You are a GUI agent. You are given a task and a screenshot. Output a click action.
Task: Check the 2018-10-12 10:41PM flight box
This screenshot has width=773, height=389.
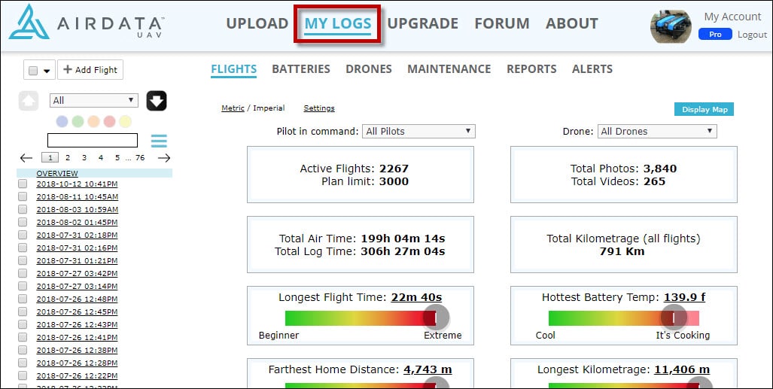tap(23, 184)
